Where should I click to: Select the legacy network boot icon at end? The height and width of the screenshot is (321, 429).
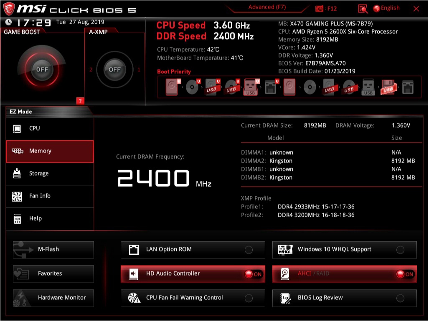tap(408, 88)
